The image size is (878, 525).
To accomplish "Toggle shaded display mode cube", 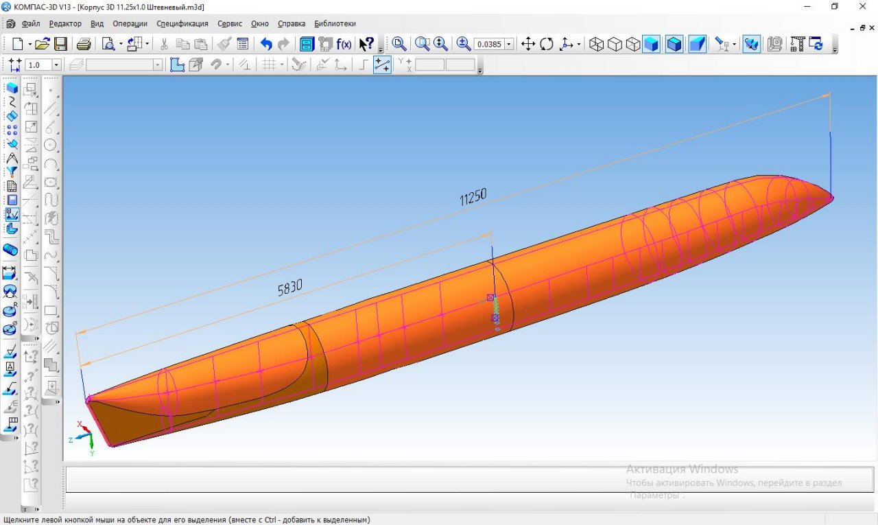I will coord(651,45).
